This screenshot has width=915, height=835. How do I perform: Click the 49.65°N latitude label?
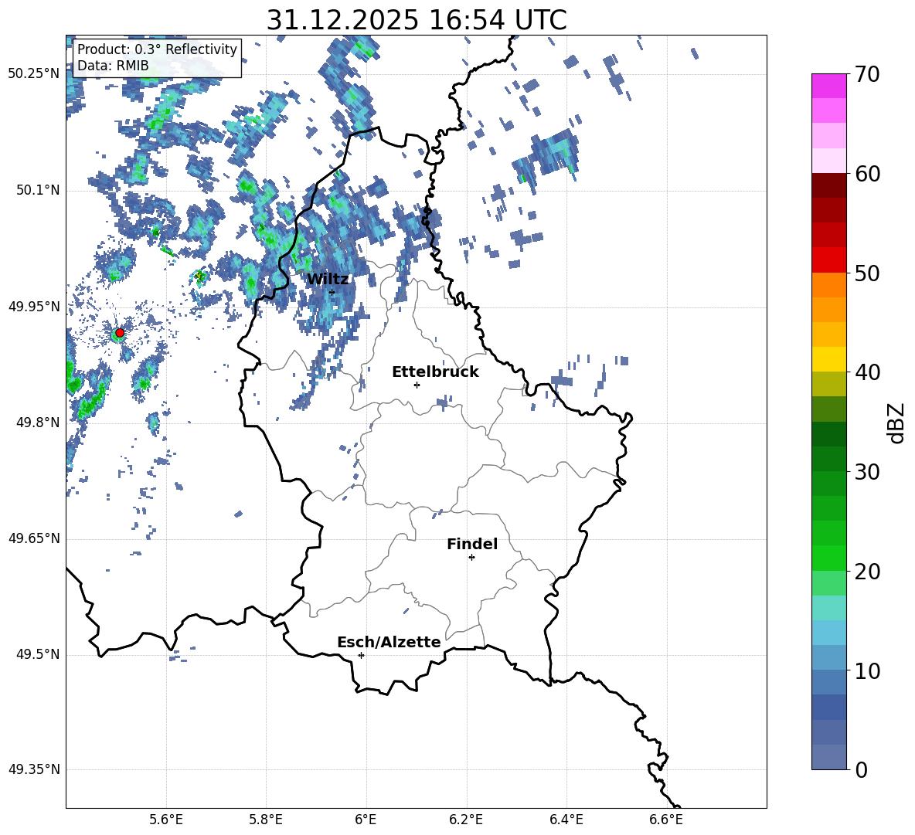point(34,538)
